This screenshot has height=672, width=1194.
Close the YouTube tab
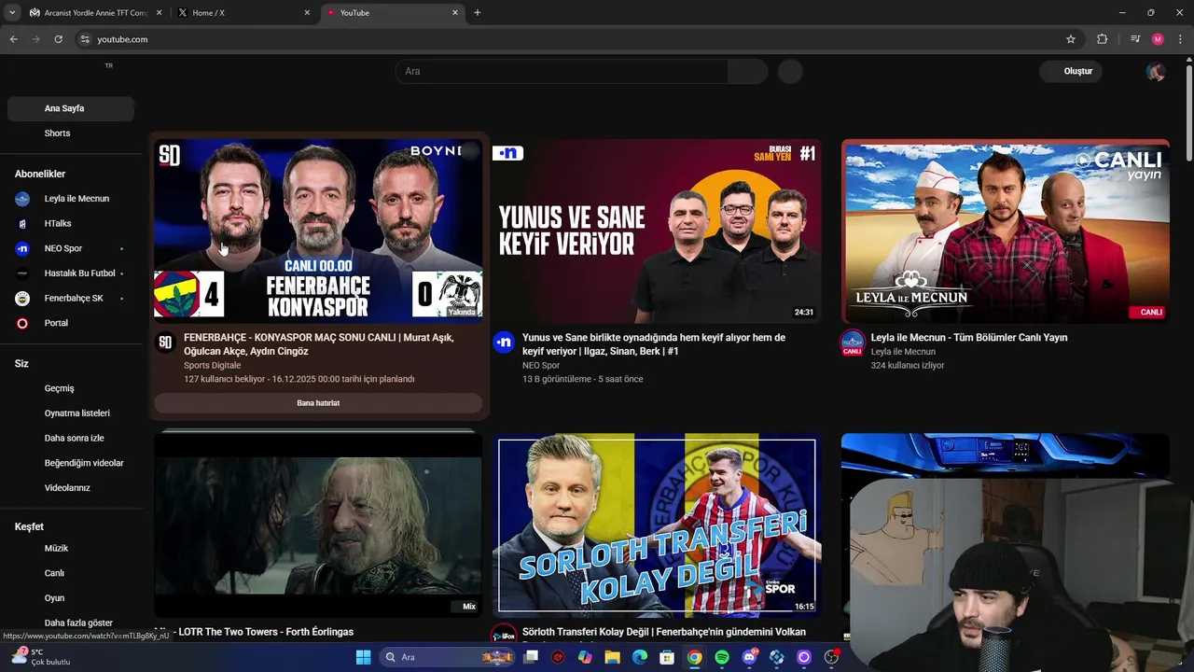point(455,13)
